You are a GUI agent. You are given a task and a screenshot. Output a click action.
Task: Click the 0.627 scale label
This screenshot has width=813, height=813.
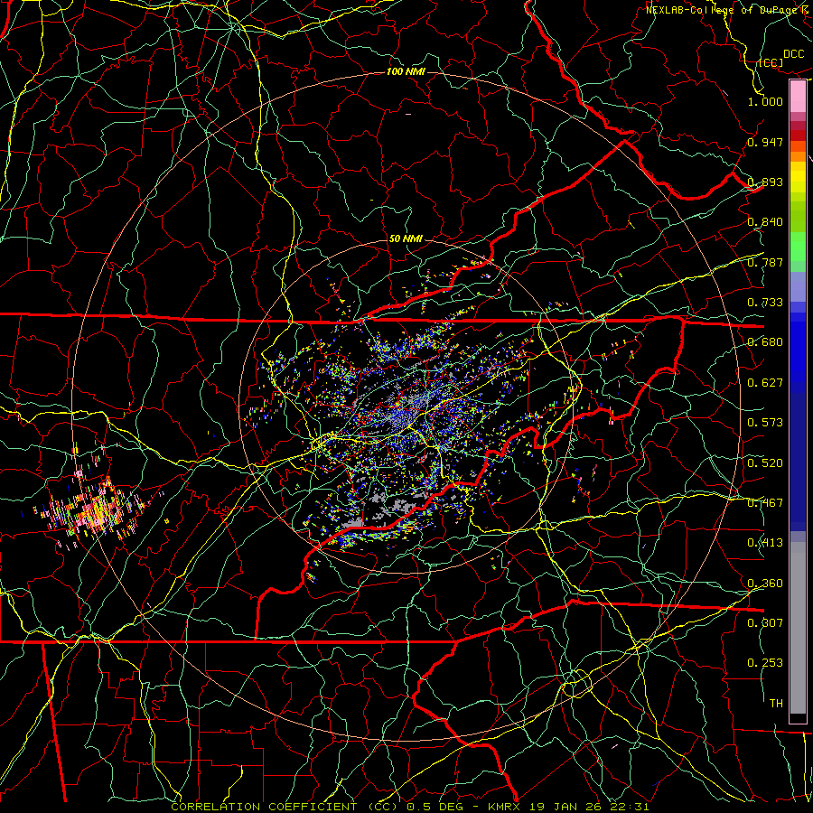pos(765,382)
